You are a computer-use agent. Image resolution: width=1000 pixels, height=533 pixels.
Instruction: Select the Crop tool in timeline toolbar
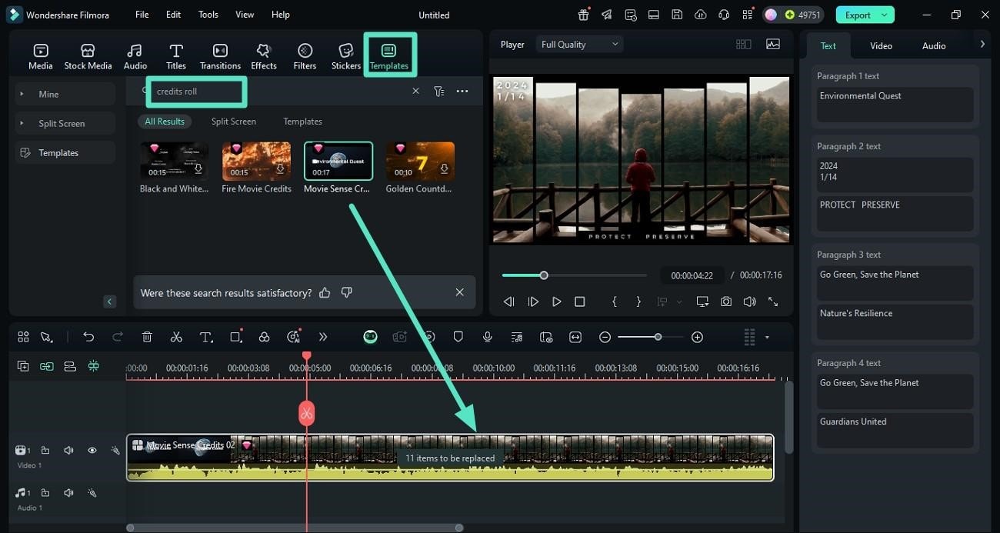click(x=236, y=337)
